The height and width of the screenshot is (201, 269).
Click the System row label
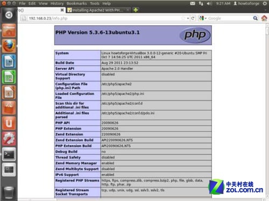pyautogui.click(x=62, y=53)
